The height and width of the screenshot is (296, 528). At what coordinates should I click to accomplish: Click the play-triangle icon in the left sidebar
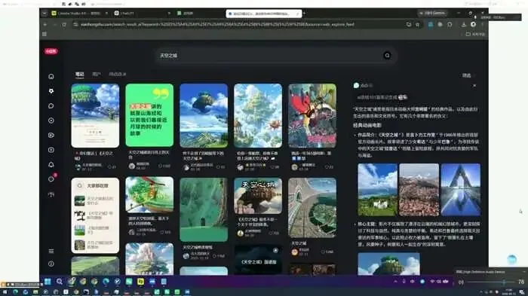pyautogui.click(x=51, y=136)
